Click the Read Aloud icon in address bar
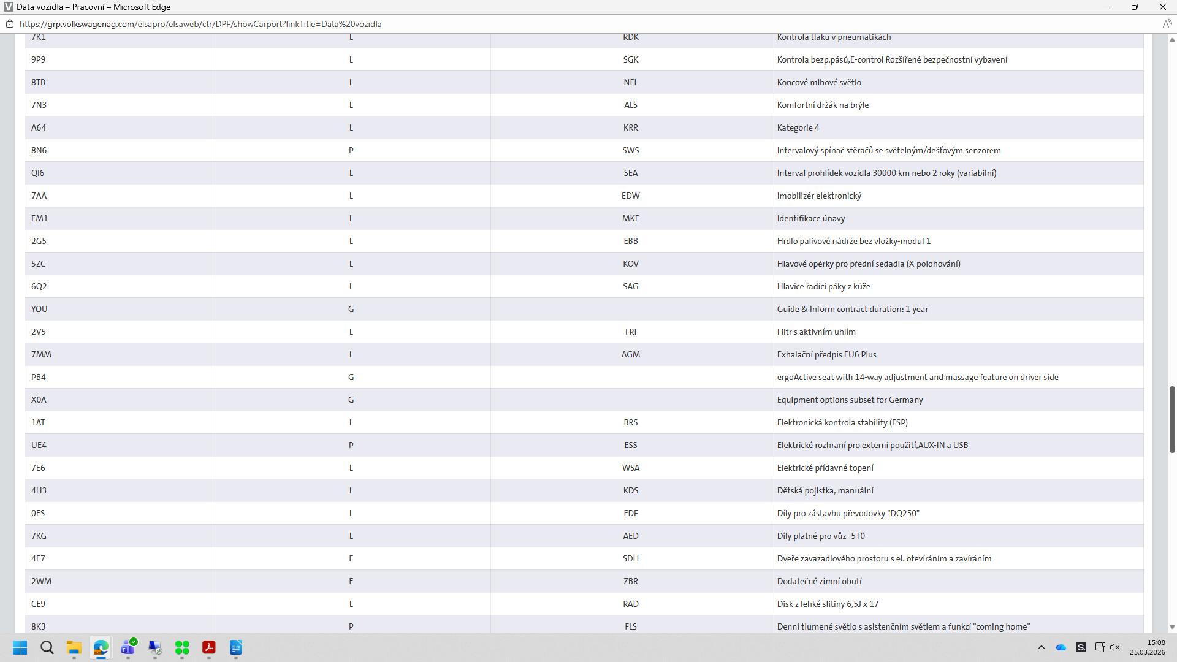Viewport: 1177px width, 662px height. [1167, 24]
